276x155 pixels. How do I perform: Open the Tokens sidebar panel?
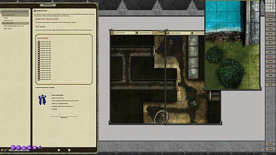[x=270, y=144]
